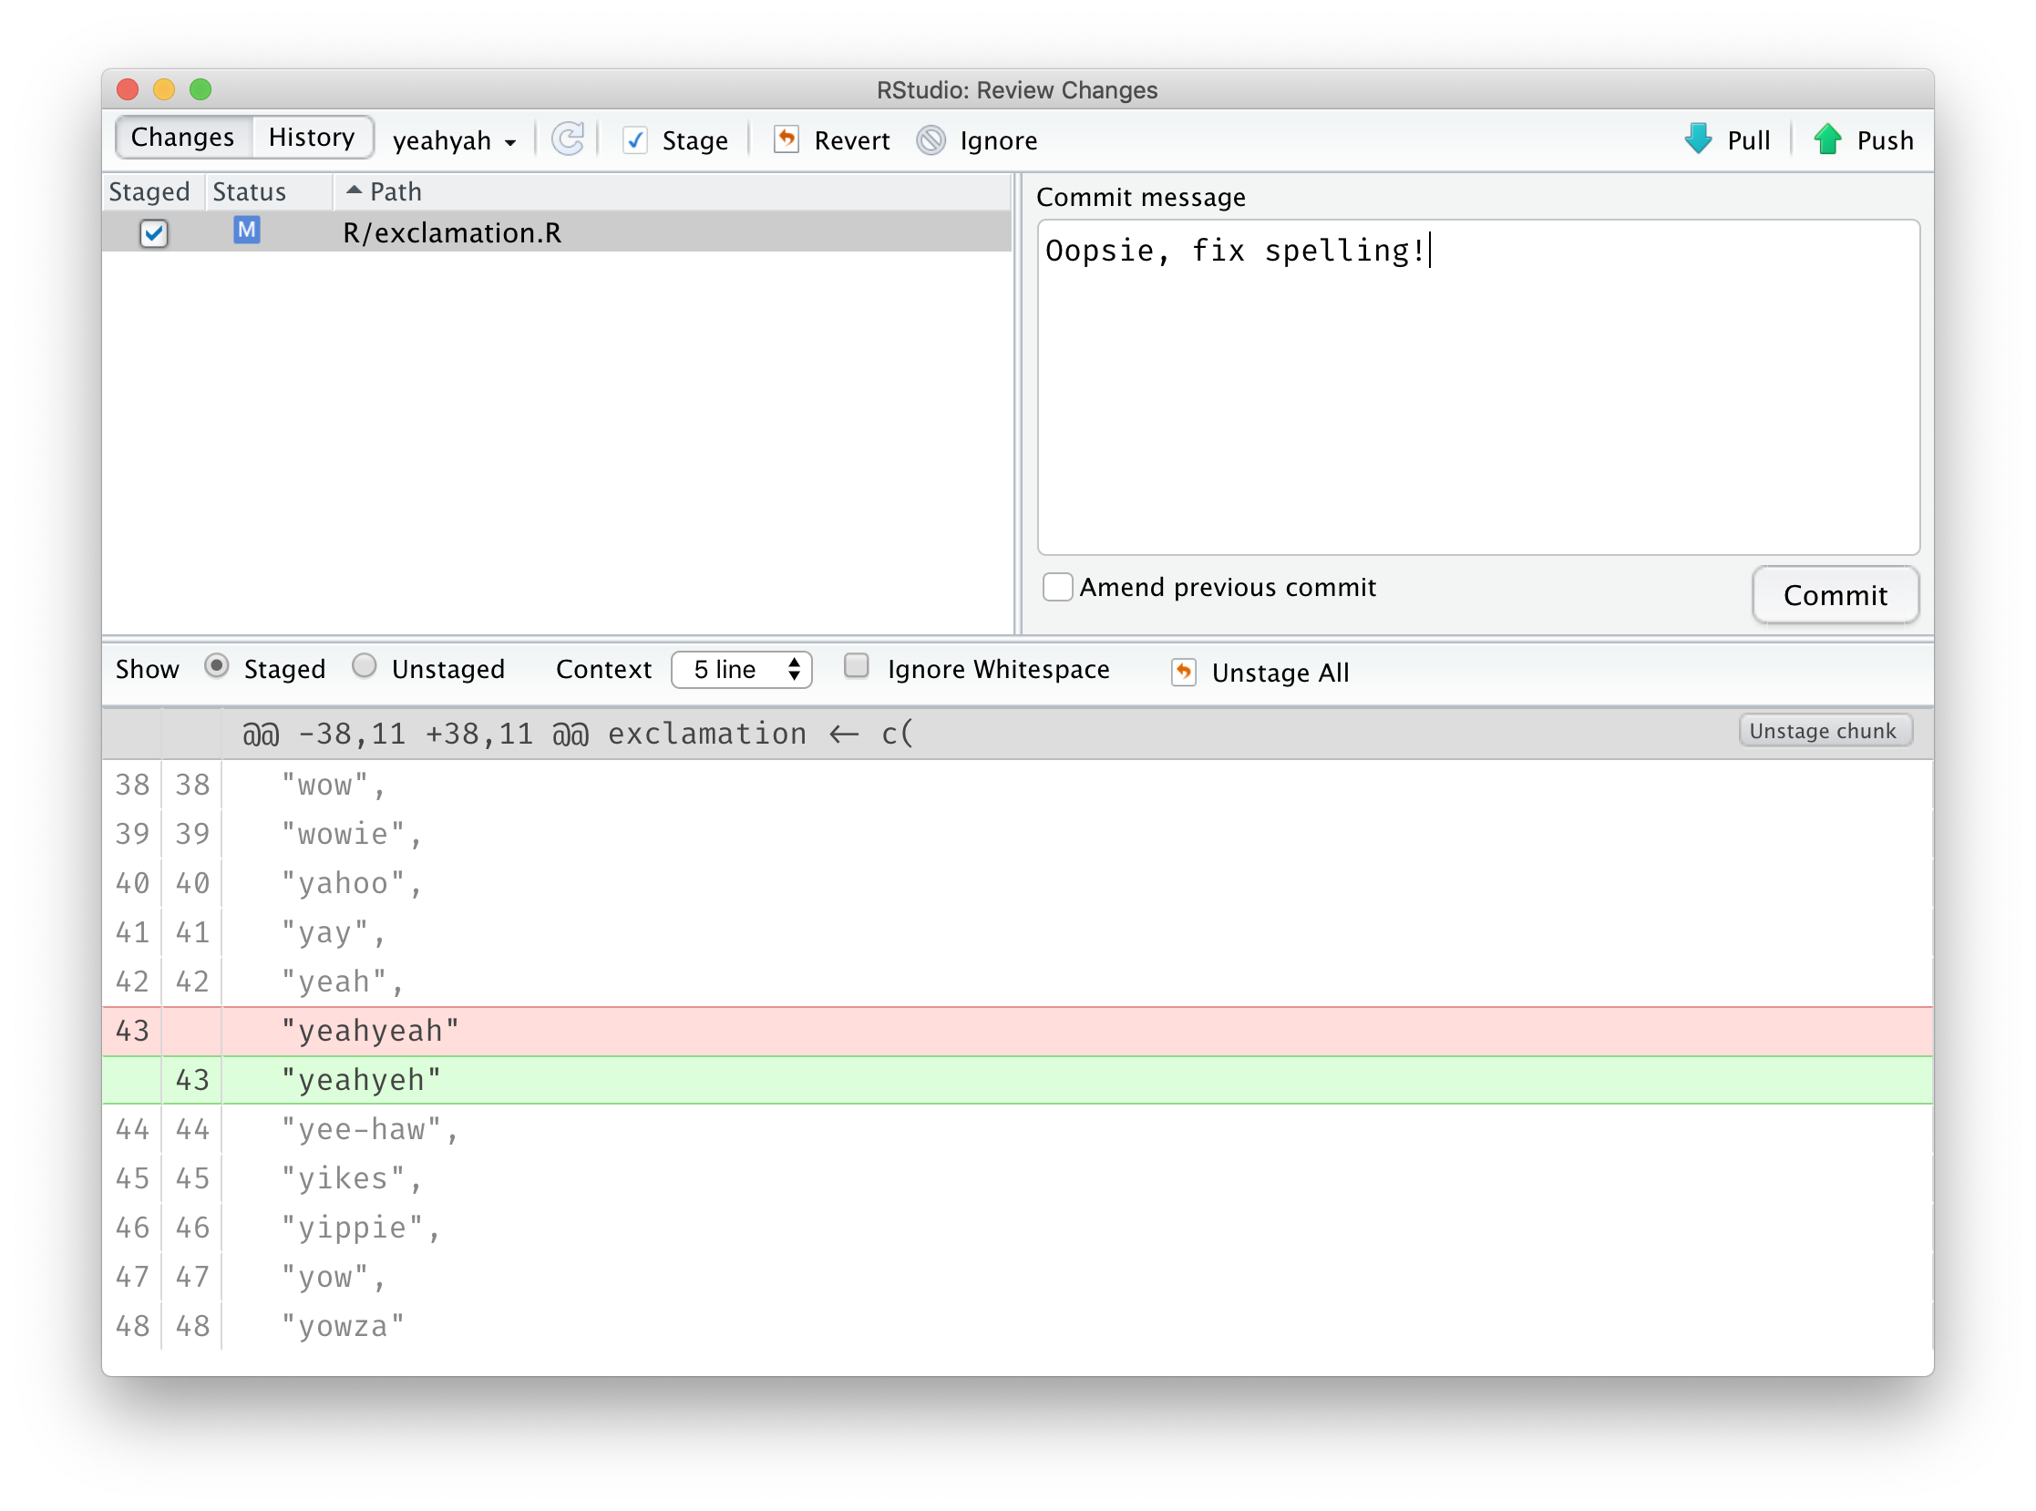Enable Amend previous commit checkbox
This screenshot has height=1511, width=2036.
(1057, 586)
